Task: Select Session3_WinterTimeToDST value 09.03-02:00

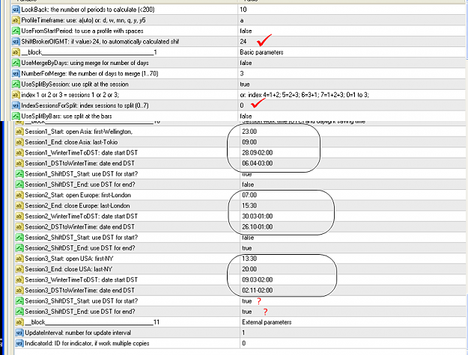Action: point(258,280)
